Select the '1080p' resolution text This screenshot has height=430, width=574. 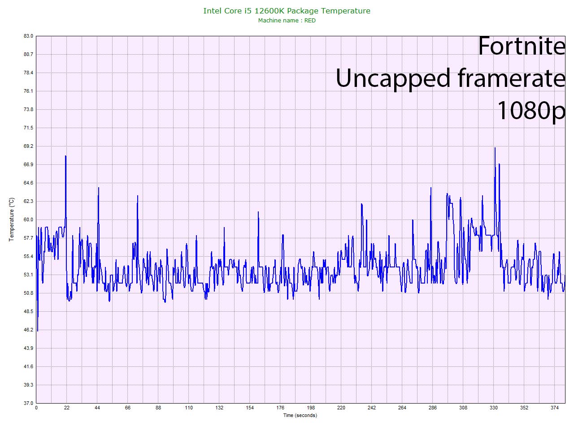[x=531, y=110]
